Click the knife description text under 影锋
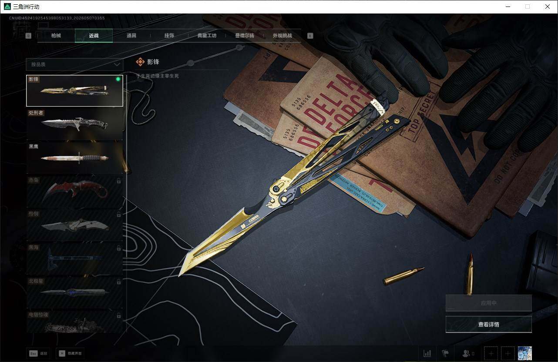The image size is (558, 362). pyautogui.click(x=158, y=76)
